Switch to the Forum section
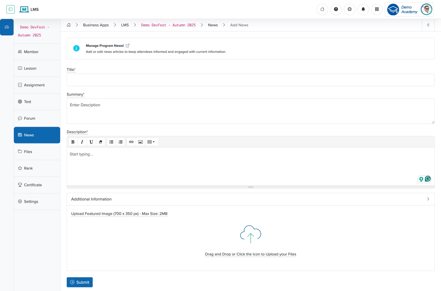The height and width of the screenshot is (291, 441). (x=29, y=118)
